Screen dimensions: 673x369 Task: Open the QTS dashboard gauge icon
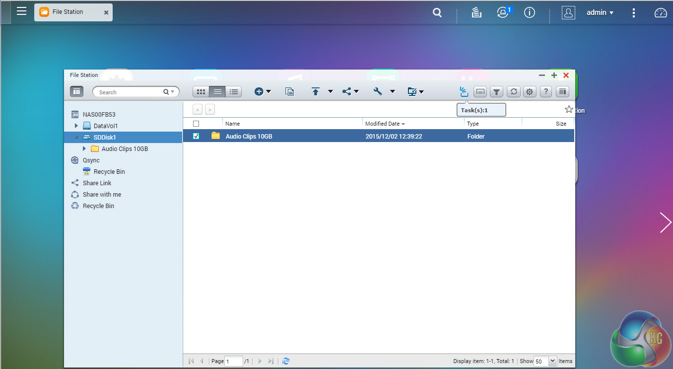(660, 13)
